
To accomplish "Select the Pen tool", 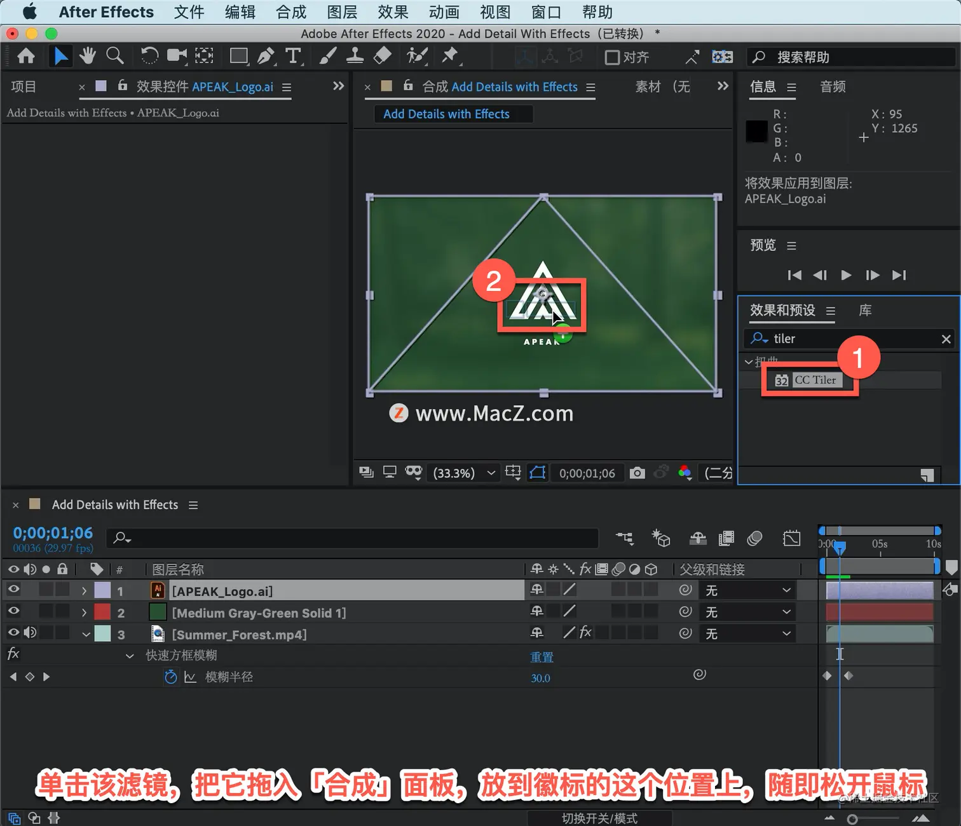I will pyautogui.click(x=266, y=57).
